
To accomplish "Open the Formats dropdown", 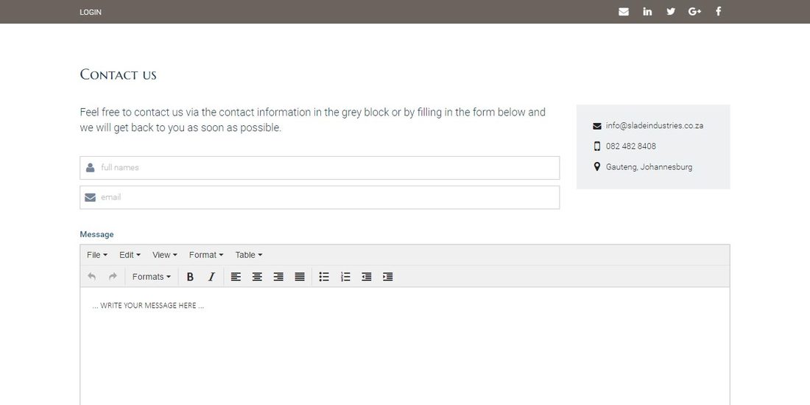I will point(152,277).
